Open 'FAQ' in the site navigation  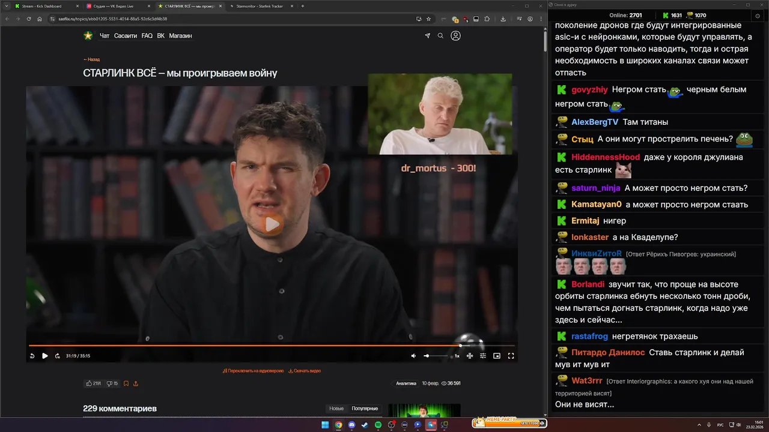(147, 36)
